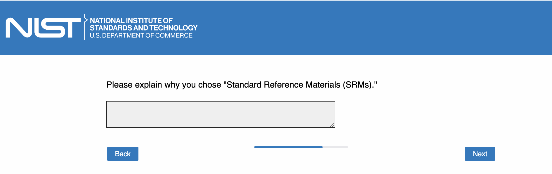This screenshot has width=552, height=174.
Task: Click the word "COMMERCE" in the header
Action: (x=174, y=35)
